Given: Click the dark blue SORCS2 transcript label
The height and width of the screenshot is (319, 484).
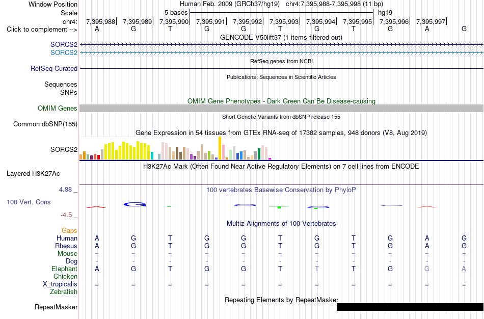Looking at the screenshot, I should 64,44.
